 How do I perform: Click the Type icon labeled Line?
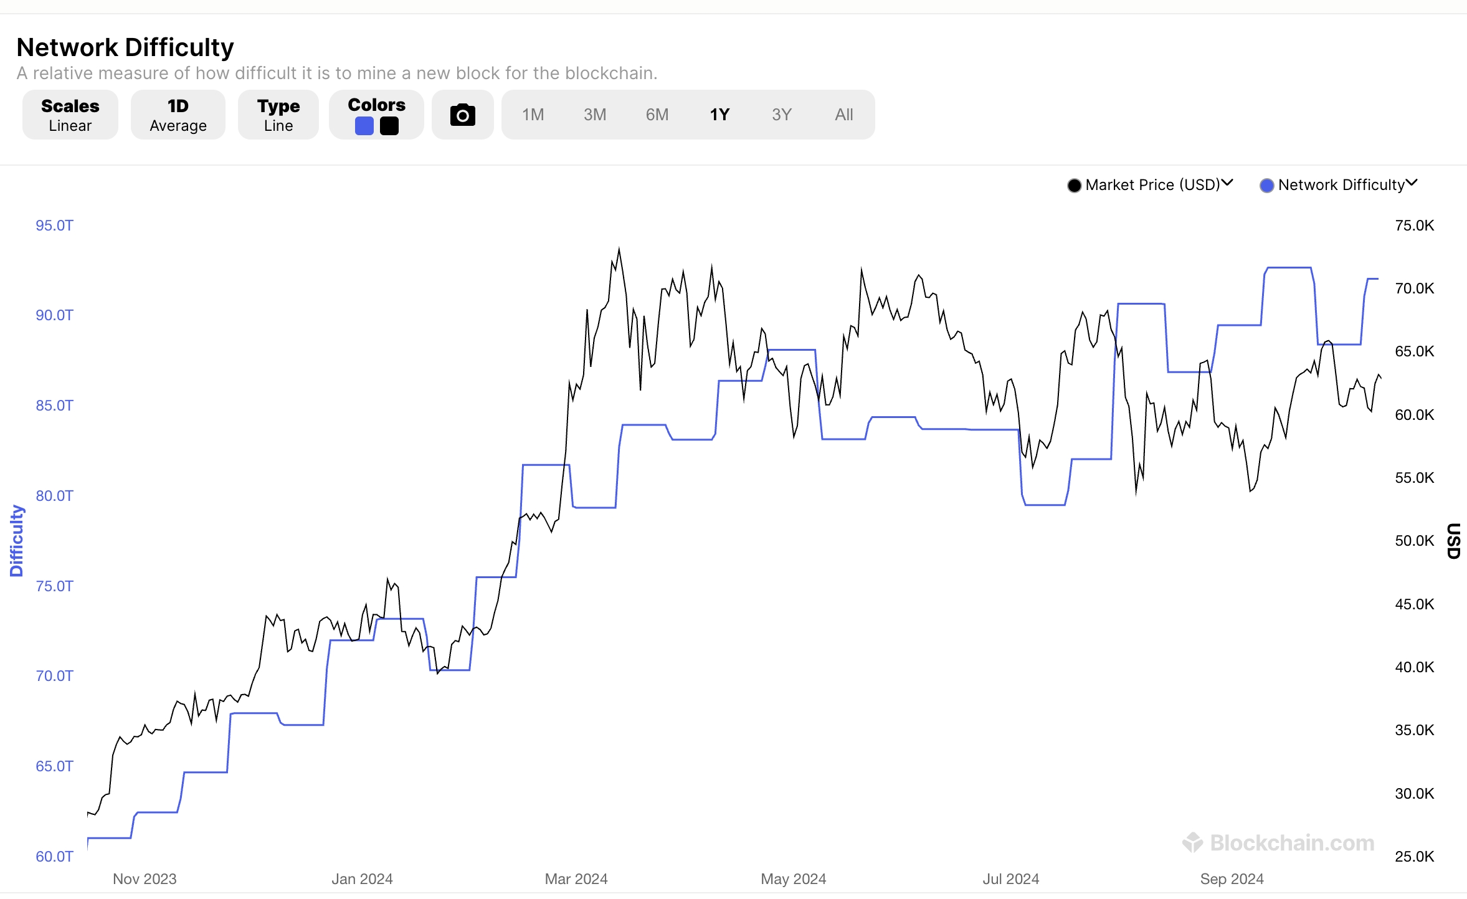pos(278,115)
